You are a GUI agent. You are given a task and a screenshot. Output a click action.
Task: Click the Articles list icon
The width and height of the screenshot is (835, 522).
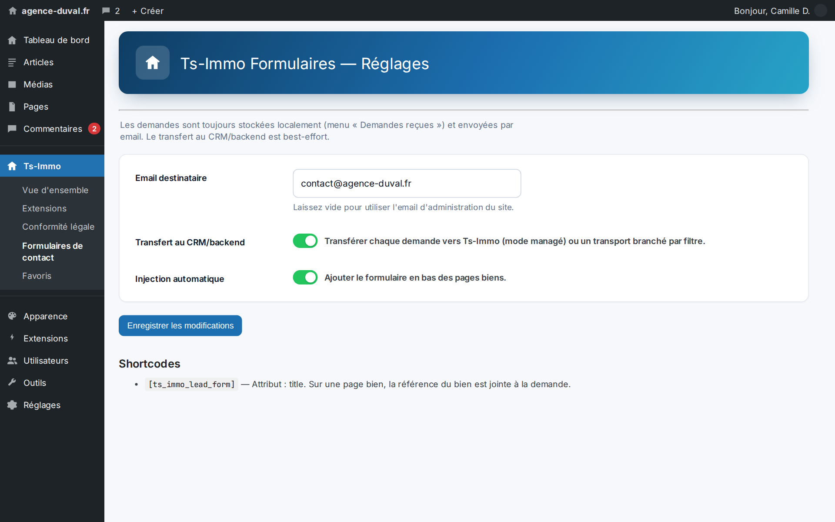(x=12, y=62)
